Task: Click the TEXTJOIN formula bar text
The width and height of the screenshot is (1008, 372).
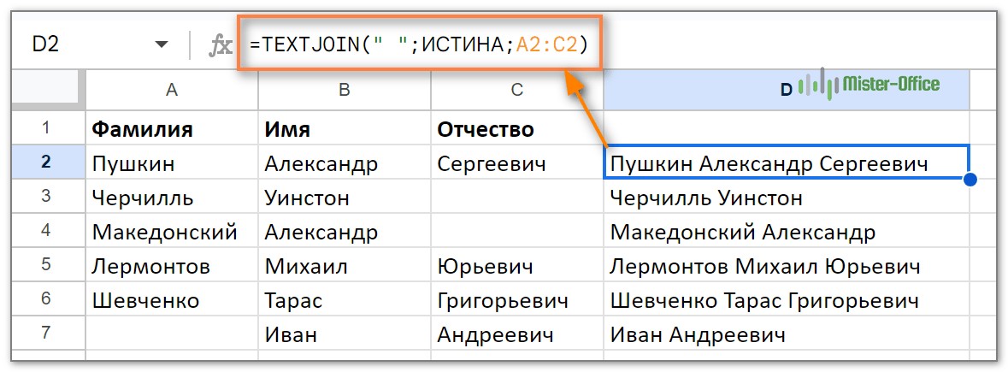Action: point(419,44)
